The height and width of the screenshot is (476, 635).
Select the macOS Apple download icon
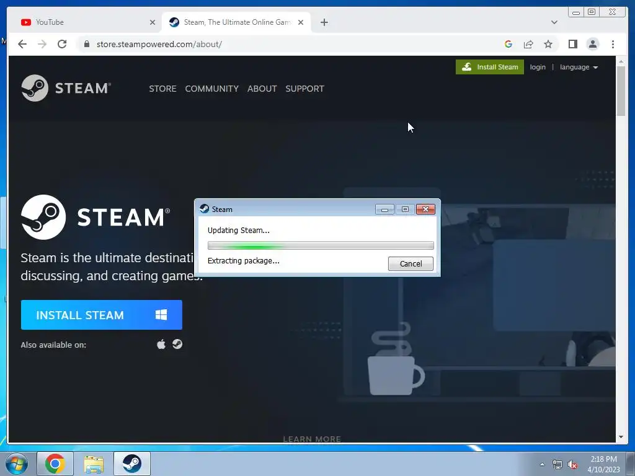[161, 344]
